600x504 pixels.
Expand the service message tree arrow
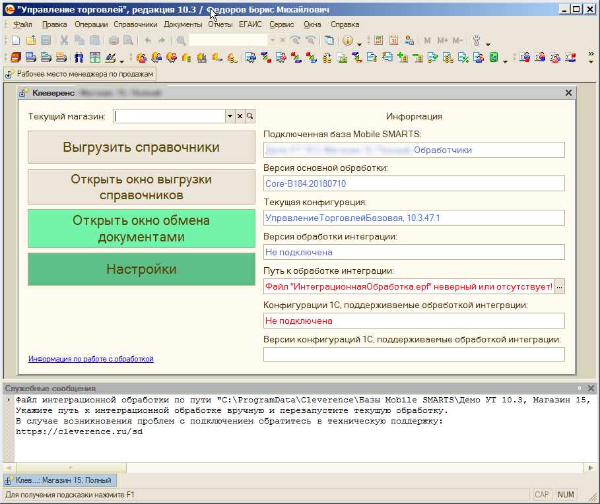(x=9, y=400)
